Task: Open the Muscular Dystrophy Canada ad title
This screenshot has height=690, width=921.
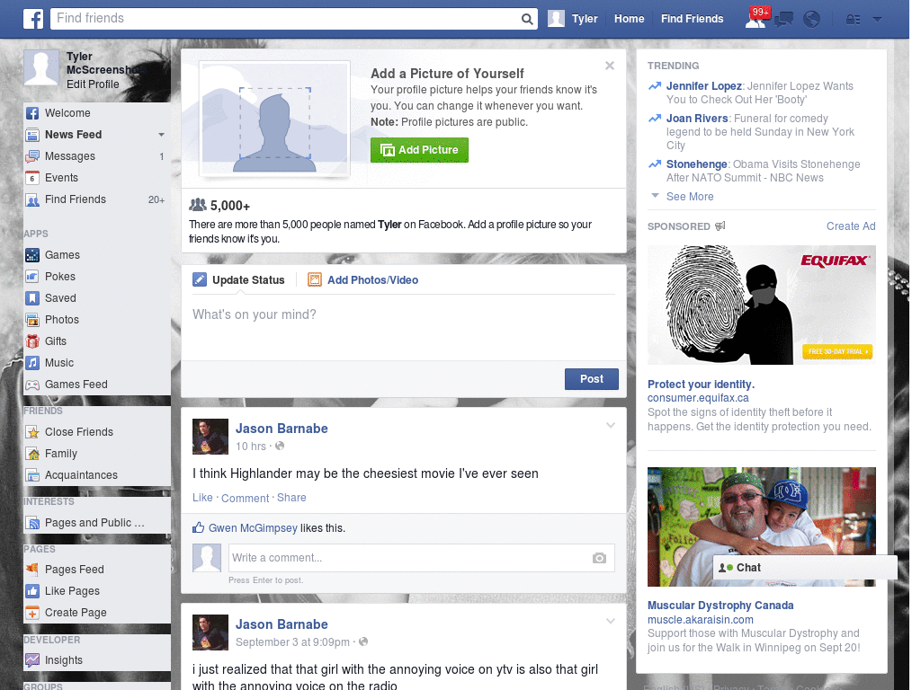Action: tap(720, 606)
